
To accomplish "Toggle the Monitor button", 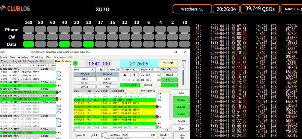I will tap(181, 100).
